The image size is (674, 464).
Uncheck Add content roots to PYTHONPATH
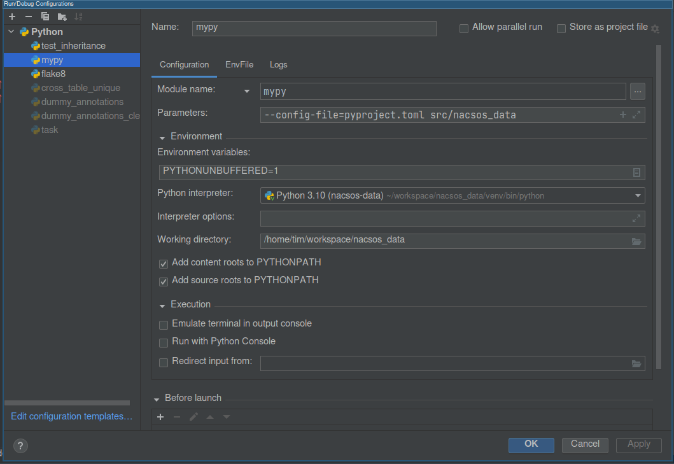click(x=164, y=263)
